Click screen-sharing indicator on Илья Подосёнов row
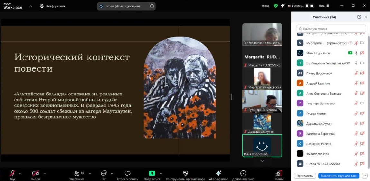This screenshot has height=181, width=370. point(350,53)
